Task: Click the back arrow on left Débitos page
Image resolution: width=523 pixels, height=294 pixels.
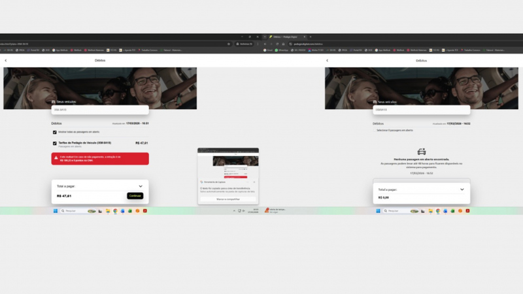Action: click(6, 60)
